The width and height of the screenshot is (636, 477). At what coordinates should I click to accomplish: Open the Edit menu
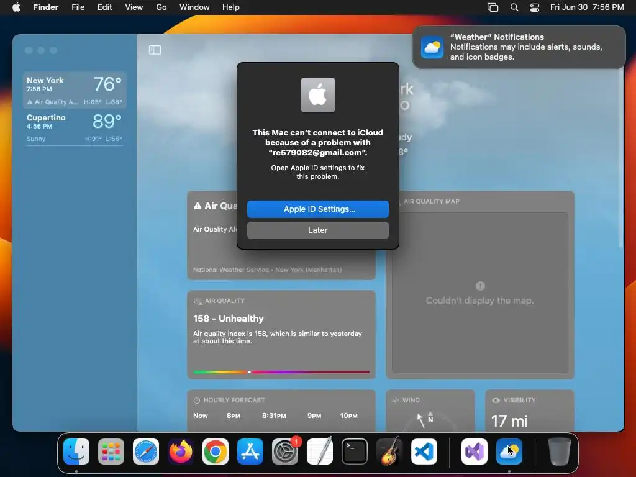tap(104, 7)
